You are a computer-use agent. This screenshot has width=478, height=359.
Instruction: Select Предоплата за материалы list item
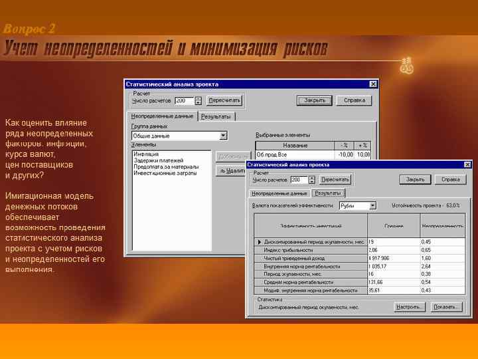coord(166,167)
